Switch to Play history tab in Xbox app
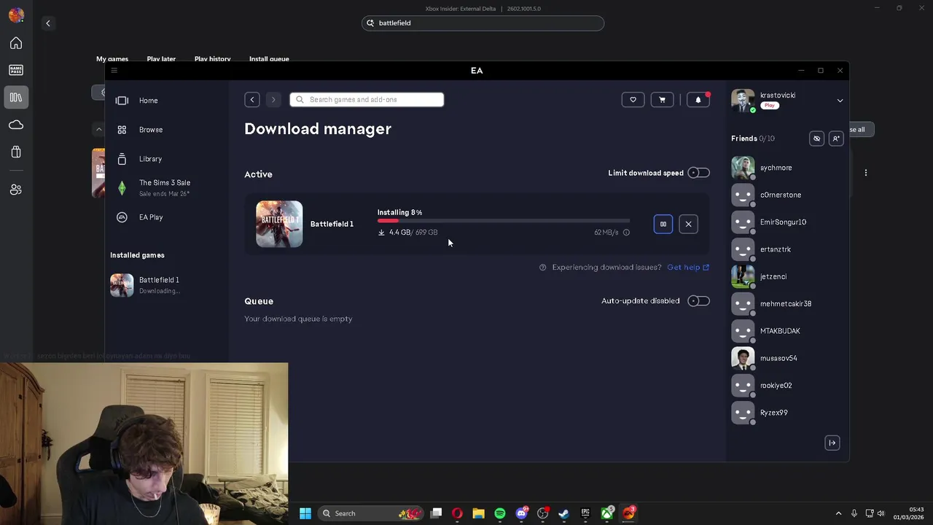This screenshot has height=525, width=933. click(213, 59)
